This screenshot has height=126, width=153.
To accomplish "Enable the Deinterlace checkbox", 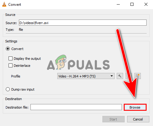I will [x=10, y=66].
